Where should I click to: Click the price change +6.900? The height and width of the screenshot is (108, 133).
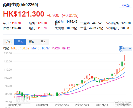click(53, 16)
